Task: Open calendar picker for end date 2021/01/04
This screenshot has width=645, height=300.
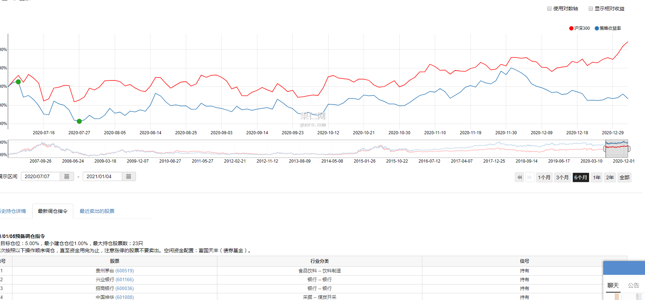Action: pyautogui.click(x=129, y=176)
